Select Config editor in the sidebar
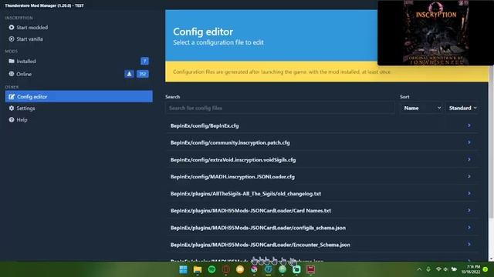 [x=79, y=96]
